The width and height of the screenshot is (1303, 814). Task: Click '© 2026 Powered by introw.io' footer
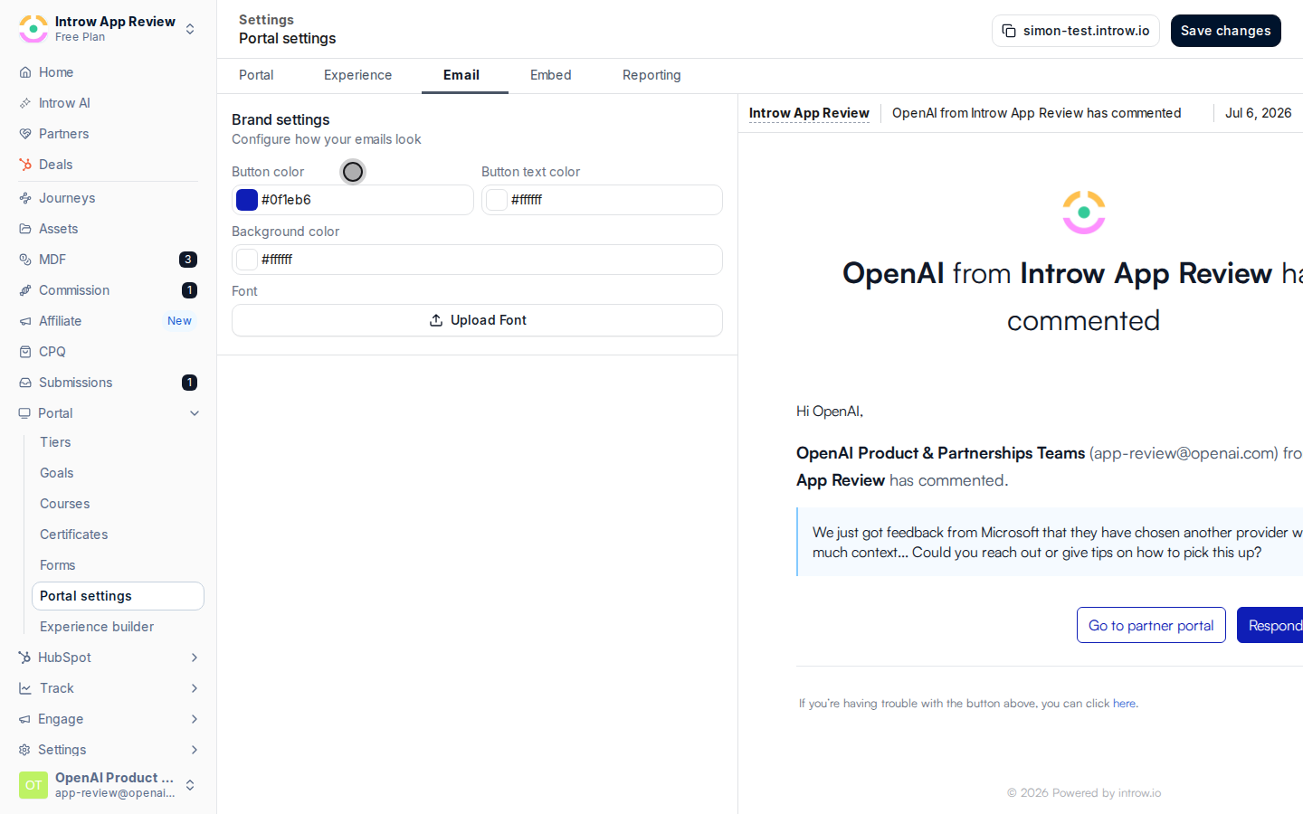tap(1084, 793)
